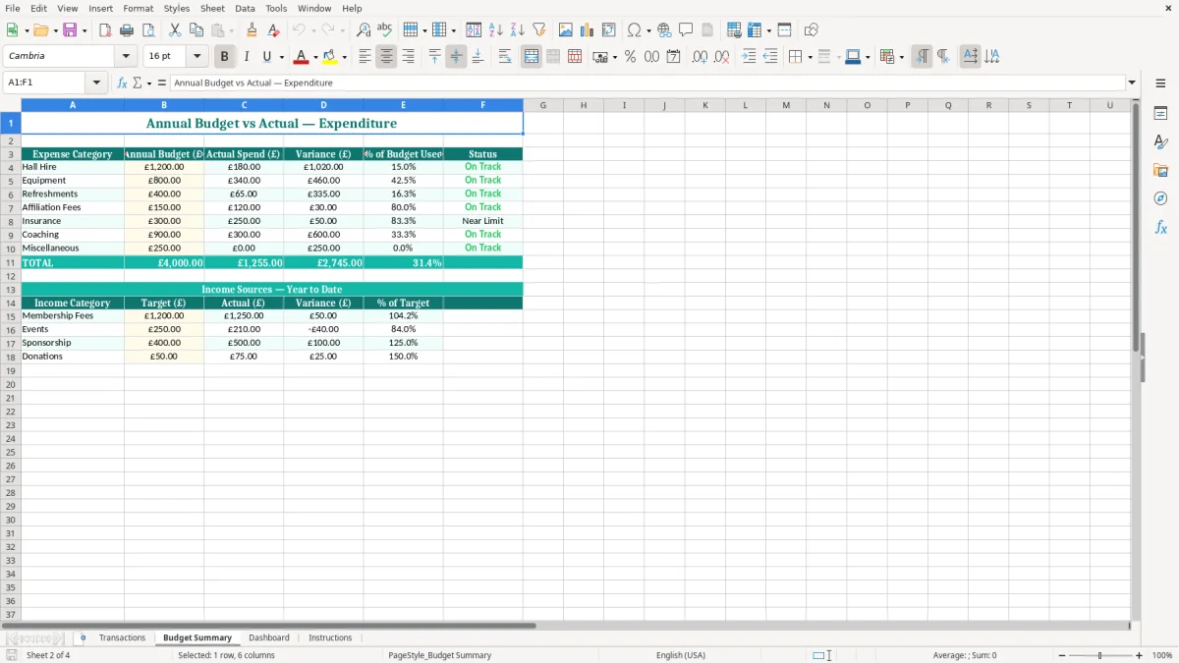Insert an image using the toolbar icon
Screen dimensions: 1179x663
[566, 30]
